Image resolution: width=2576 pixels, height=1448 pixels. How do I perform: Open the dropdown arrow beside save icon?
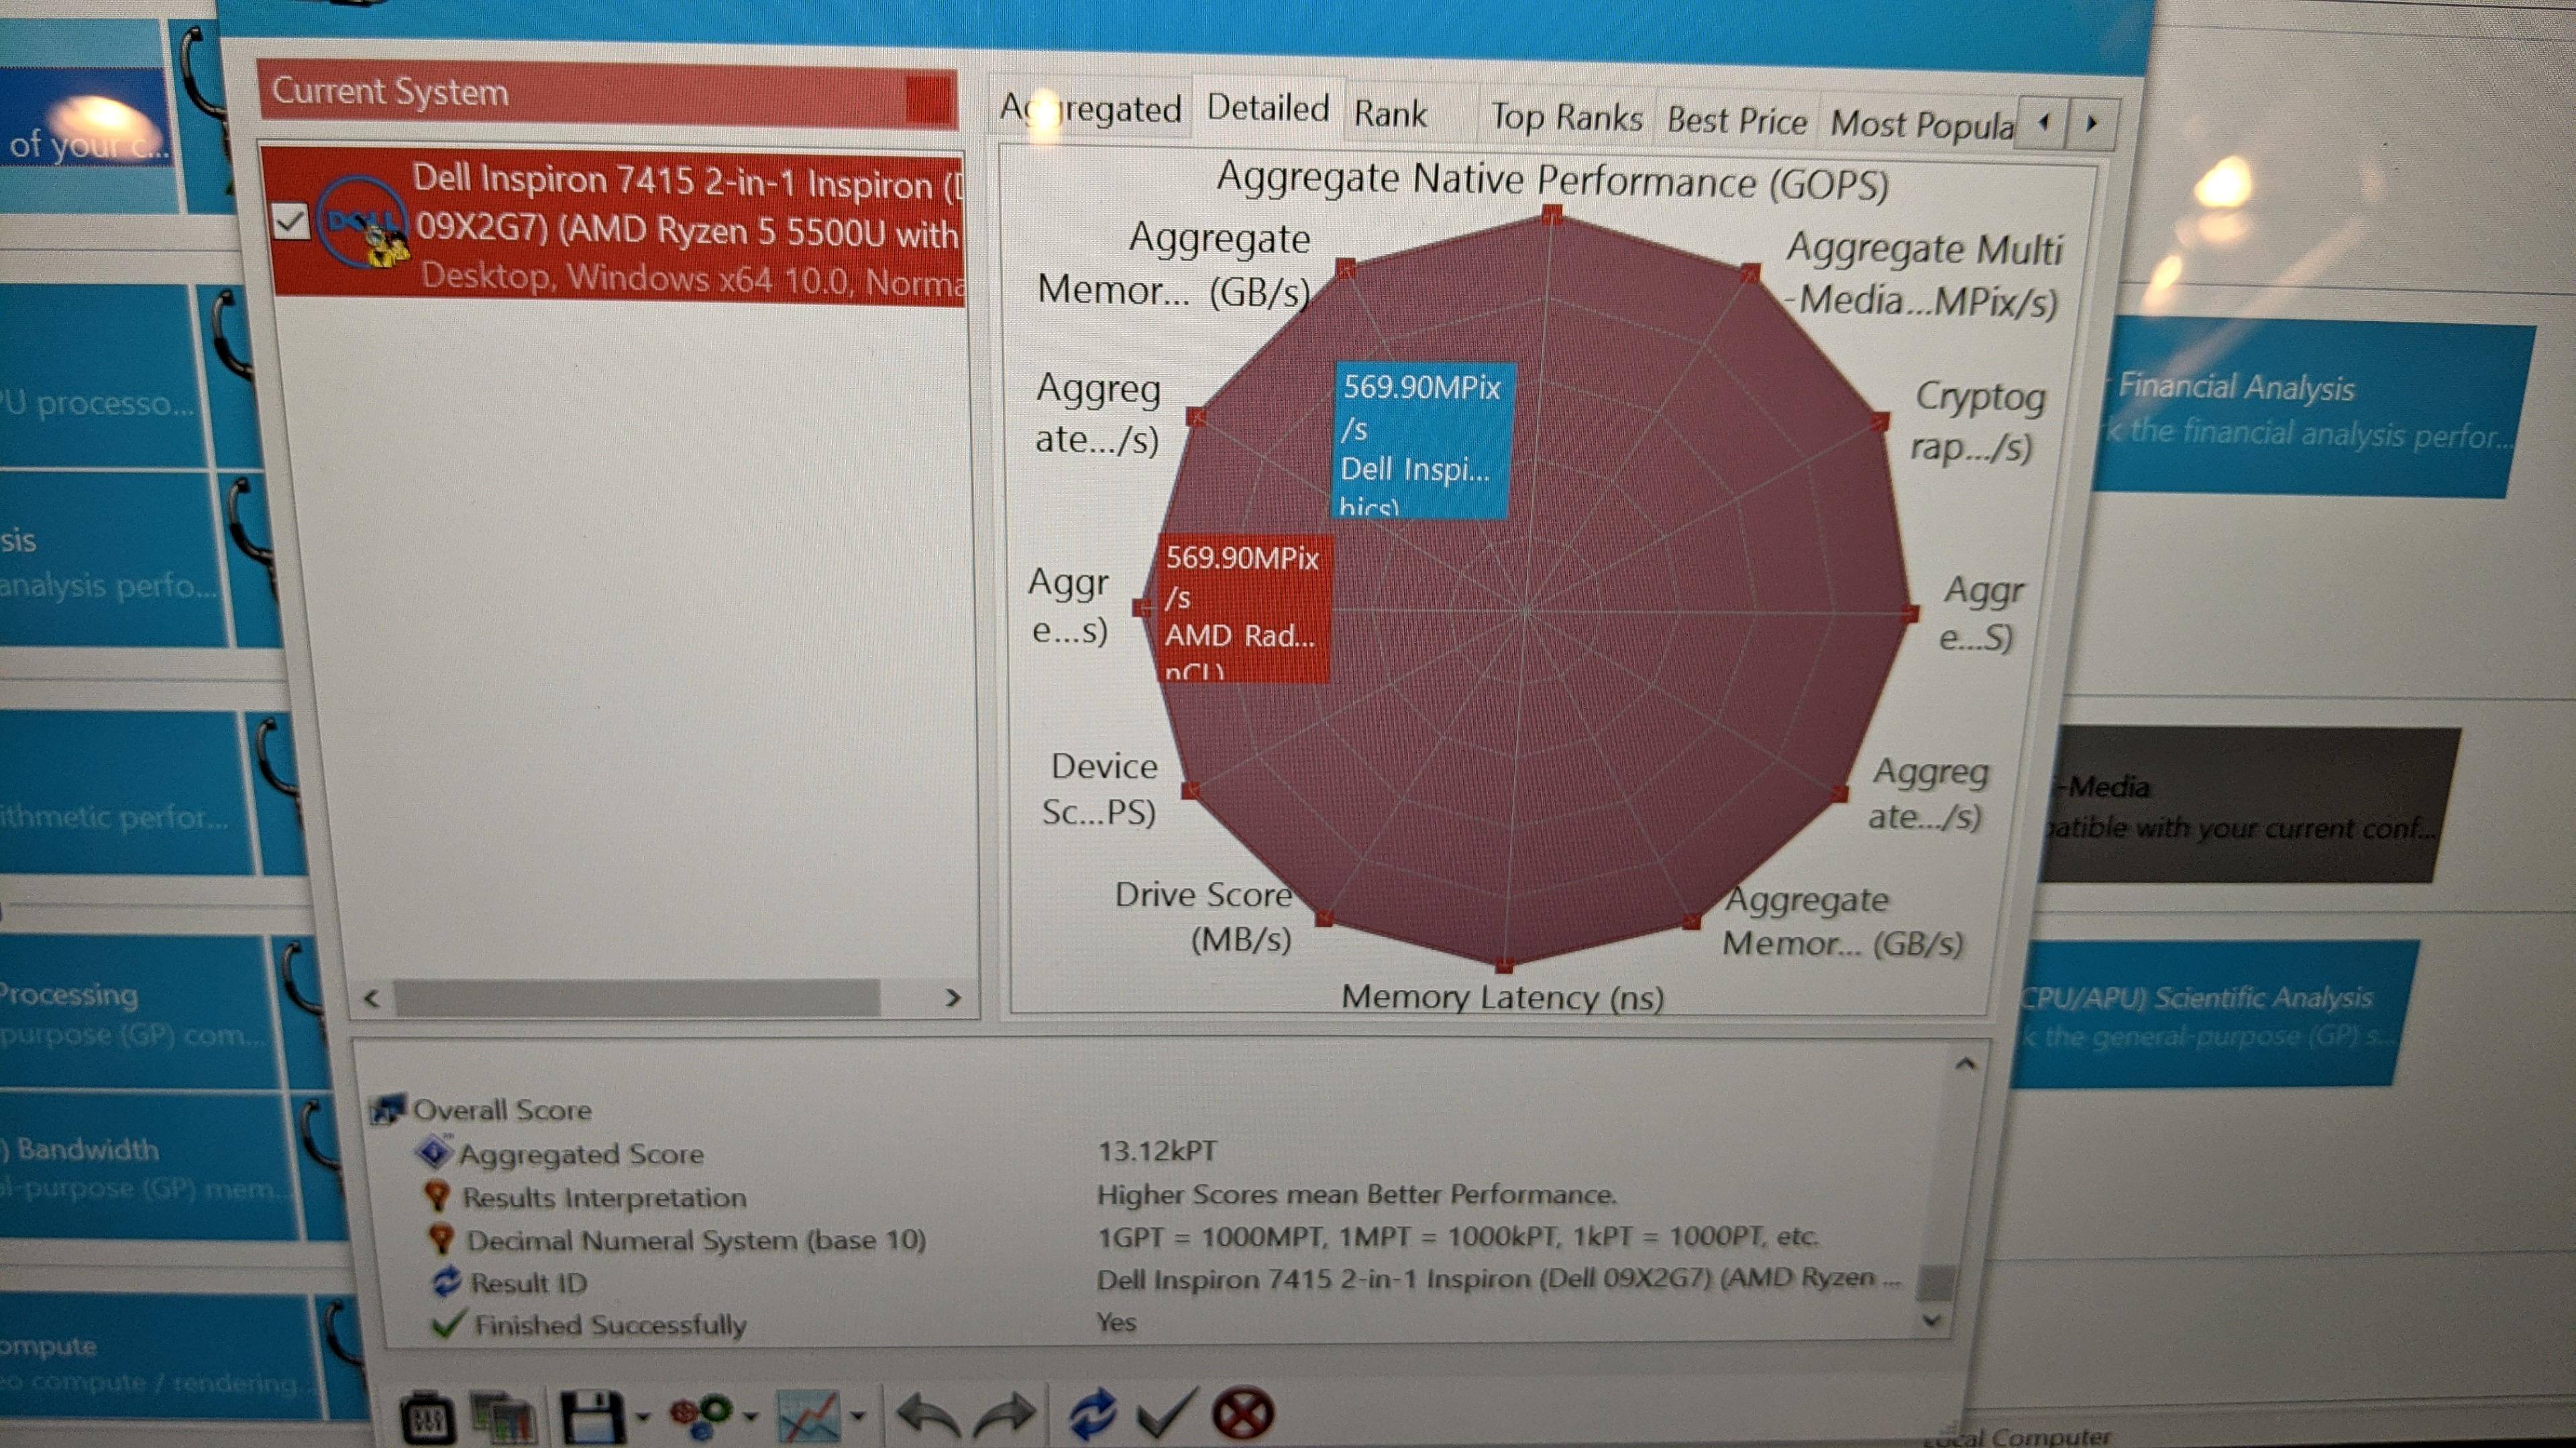coord(643,1416)
